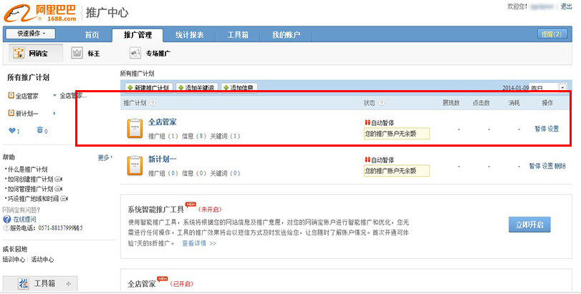The image size is (581, 294).
Task: Expand the 工具箱 panel with plus sign
Action: click(68, 285)
